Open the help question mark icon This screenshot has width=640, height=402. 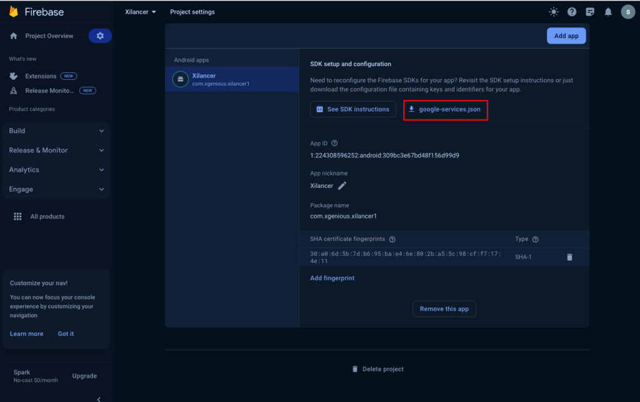pyautogui.click(x=572, y=12)
